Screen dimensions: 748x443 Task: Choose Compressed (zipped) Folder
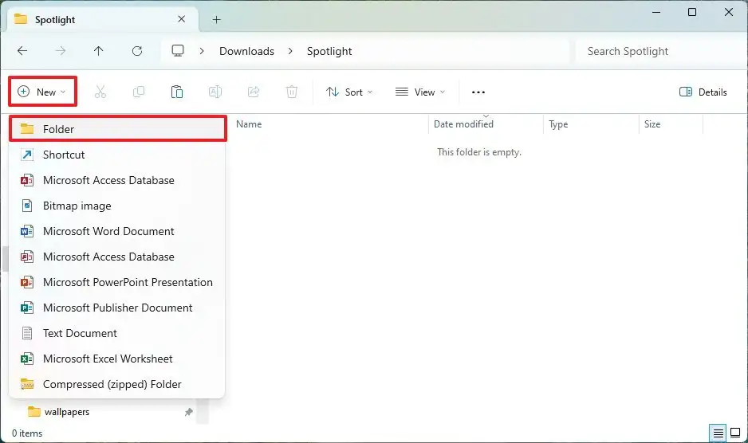tap(117, 384)
